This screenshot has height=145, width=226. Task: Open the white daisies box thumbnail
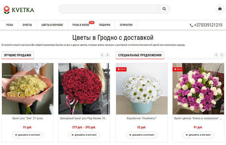tap(142, 89)
